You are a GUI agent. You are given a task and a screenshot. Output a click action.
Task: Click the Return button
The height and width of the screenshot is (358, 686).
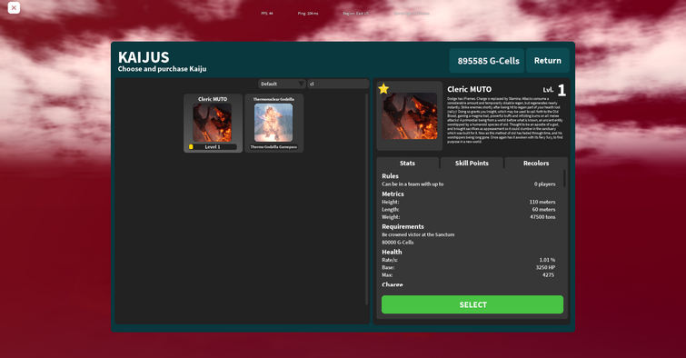point(548,60)
